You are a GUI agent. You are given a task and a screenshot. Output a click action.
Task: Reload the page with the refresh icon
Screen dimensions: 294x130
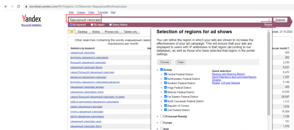click(18, 6)
